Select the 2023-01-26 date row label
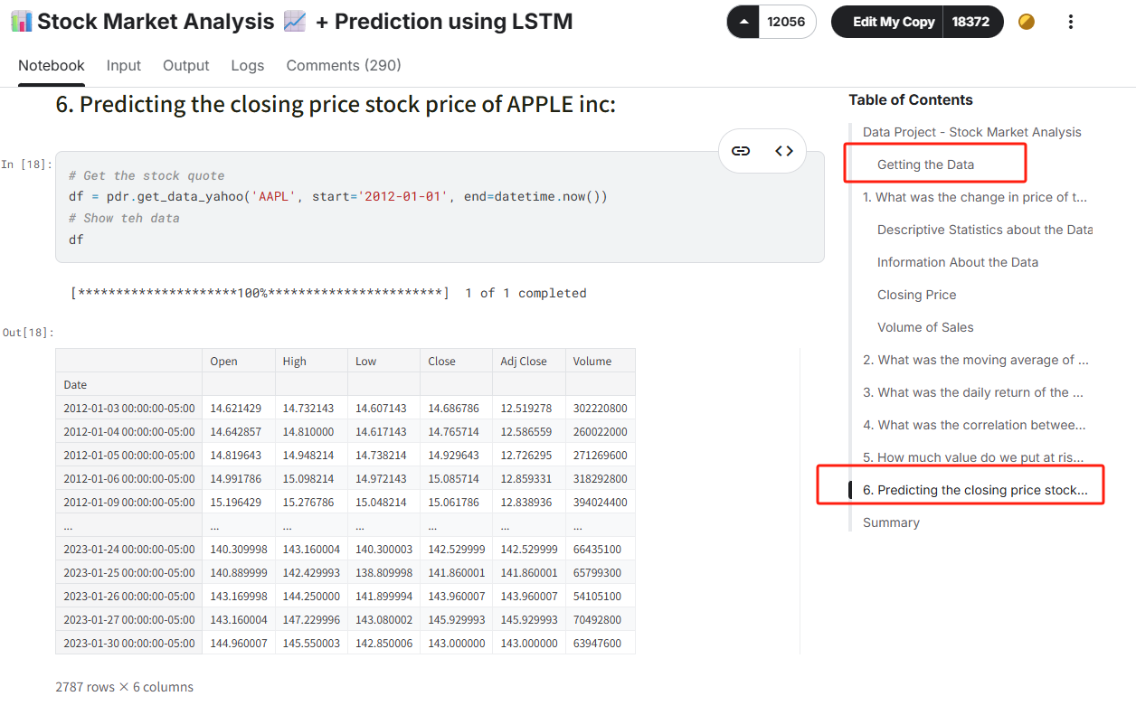 [128, 596]
